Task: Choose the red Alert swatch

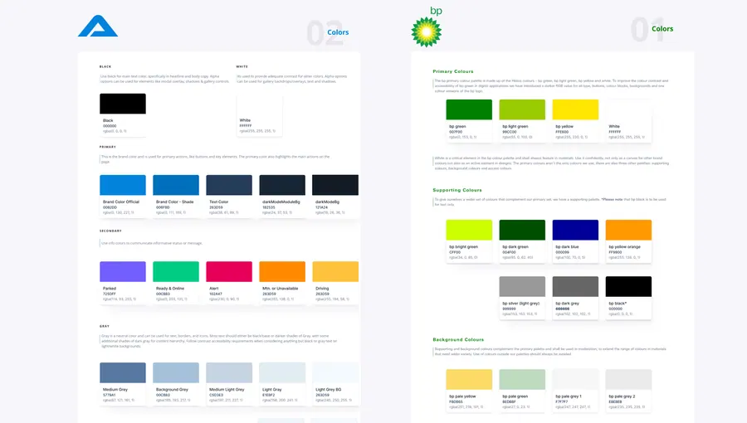Action: (x=229, y=272)
